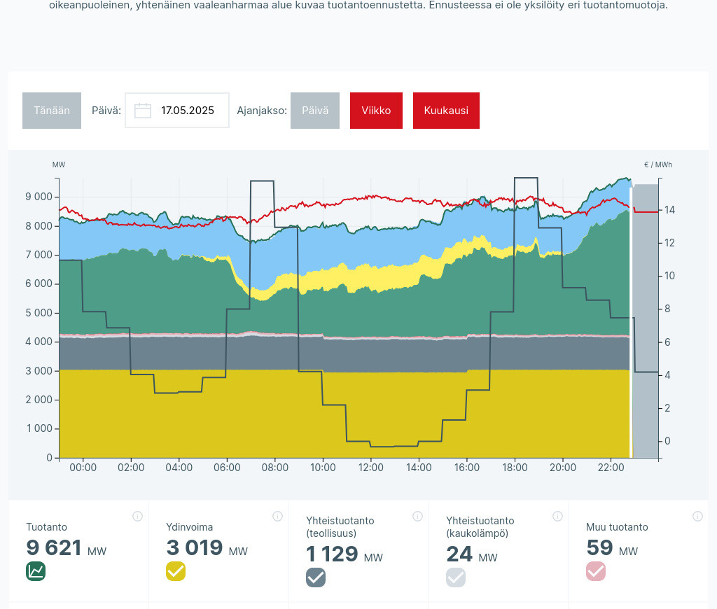Toggle the green Tuotanto line chart icon

pyautogui.click(x=36, y=571)
